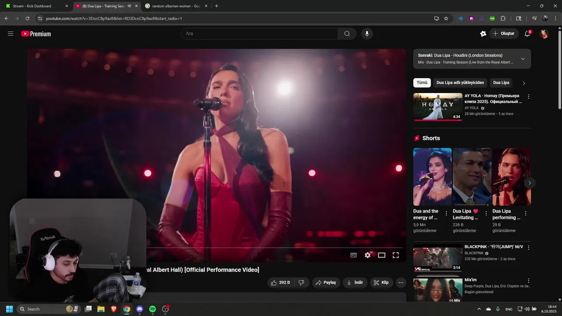
Task: Open system volume in tray
Action: click(x=527, y=309)
